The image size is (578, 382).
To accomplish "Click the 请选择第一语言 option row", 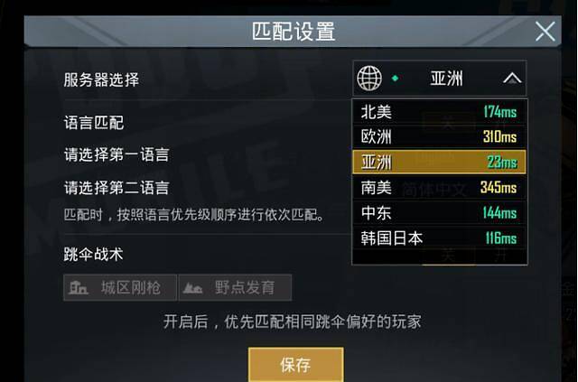I will tap(117, 154).
